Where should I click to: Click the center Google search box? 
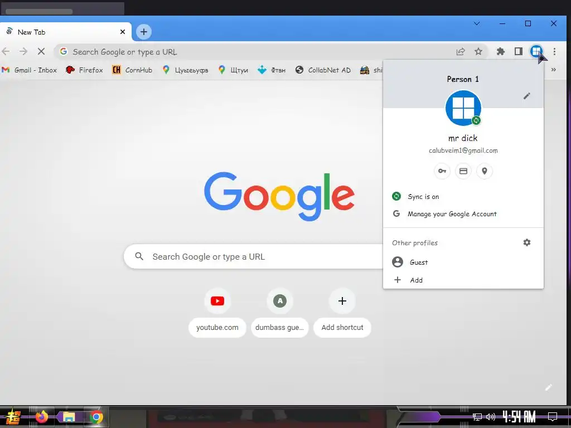pos(254,256)
